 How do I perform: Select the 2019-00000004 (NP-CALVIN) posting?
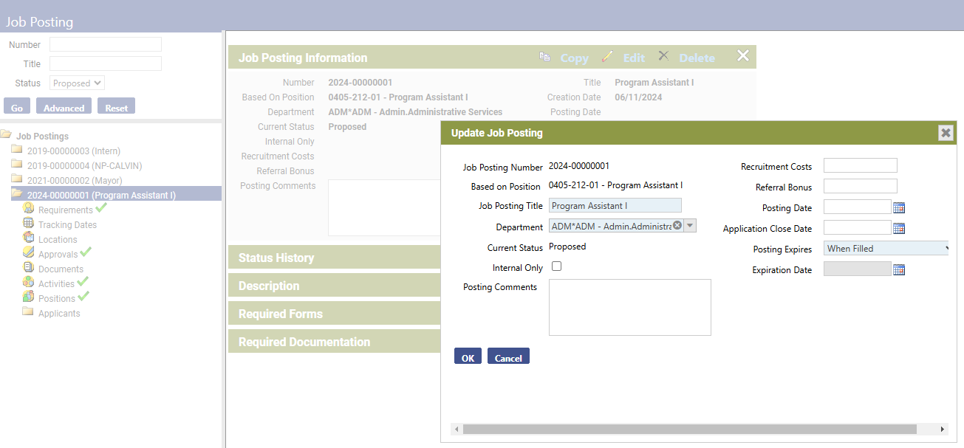(84, 166)
